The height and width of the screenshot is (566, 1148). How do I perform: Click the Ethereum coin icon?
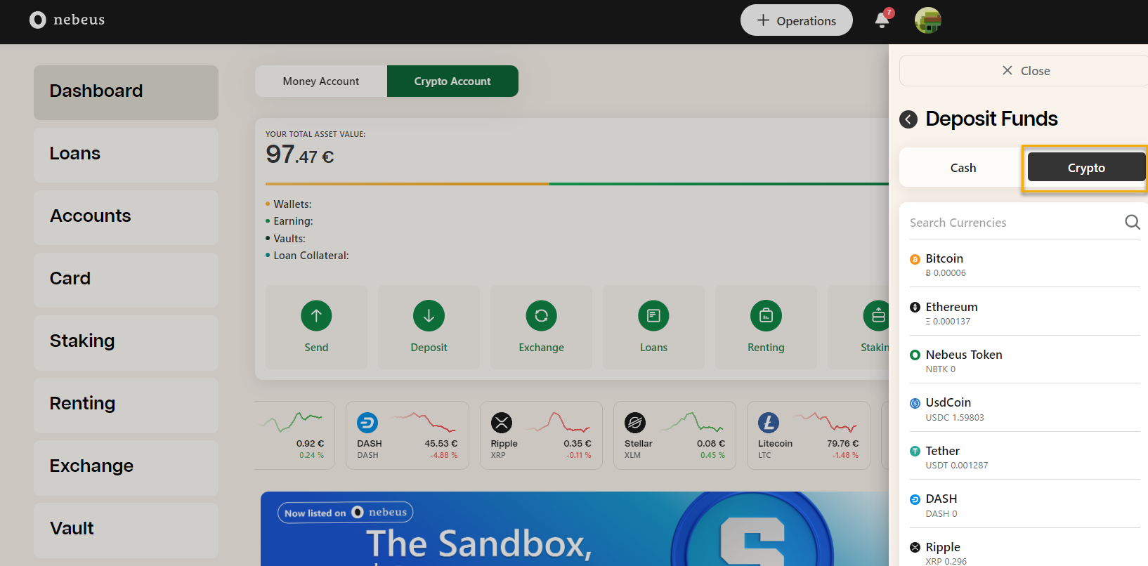[x=915, y=307]
